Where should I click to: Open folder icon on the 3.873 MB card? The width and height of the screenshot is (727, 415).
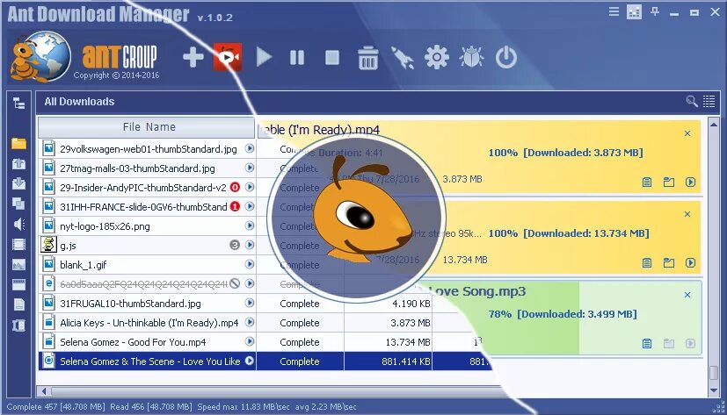coord(669,182)
